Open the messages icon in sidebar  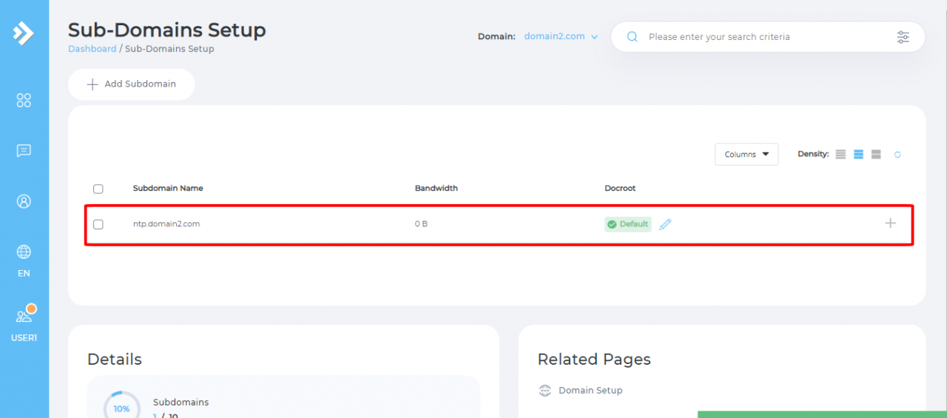[x=24, y=151]
